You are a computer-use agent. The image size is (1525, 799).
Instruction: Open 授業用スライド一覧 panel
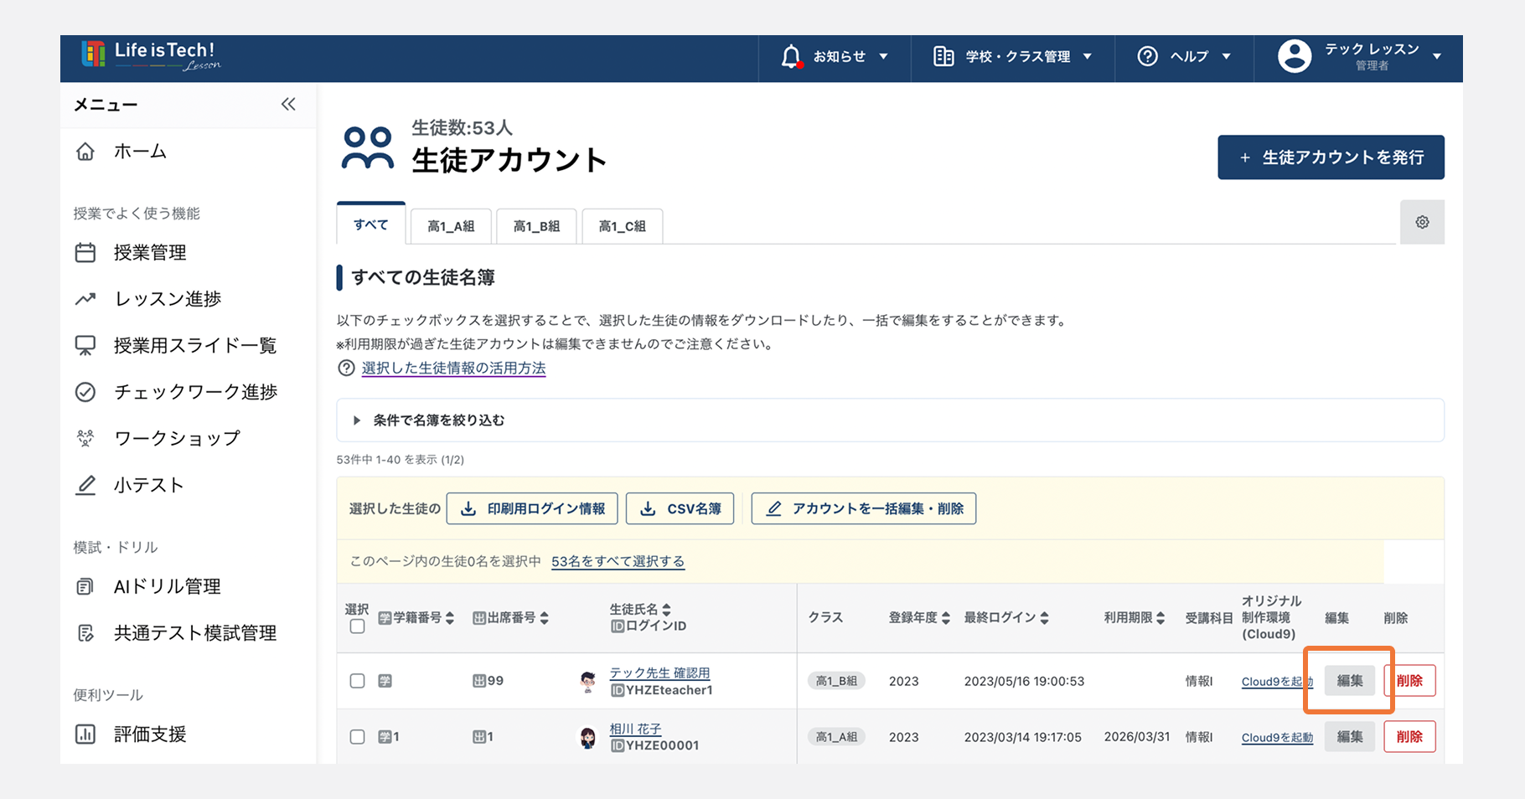(x=194, y=345)
